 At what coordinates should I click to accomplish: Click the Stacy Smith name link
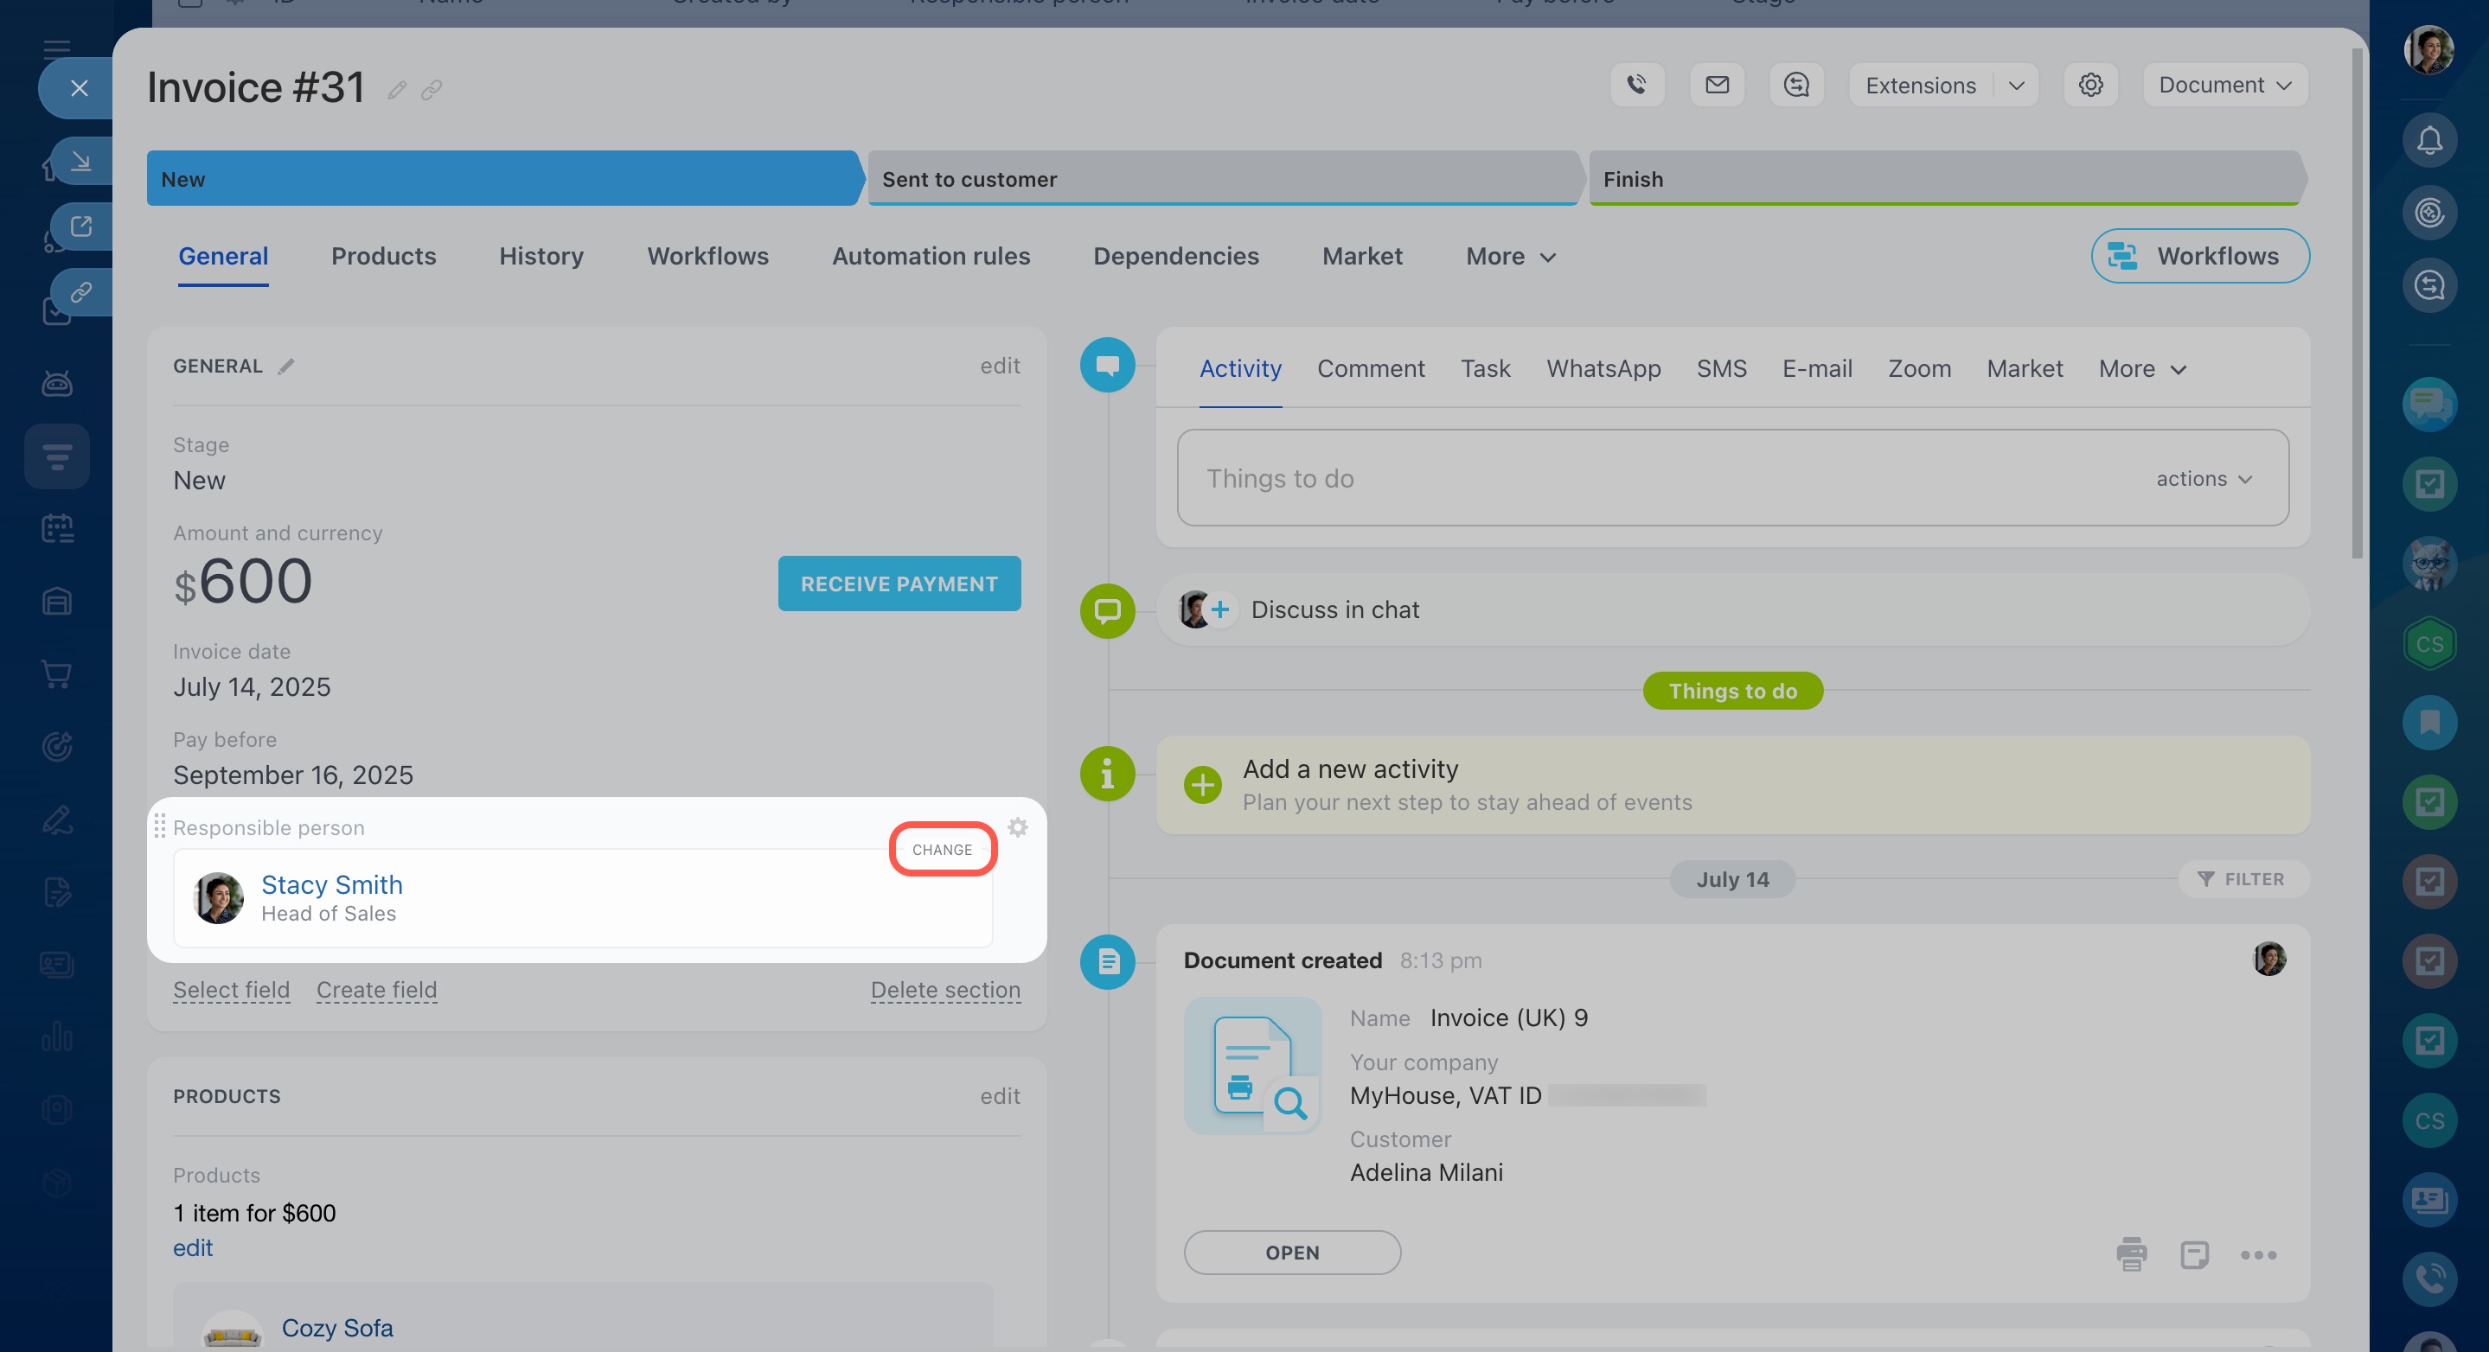tap(331, 884)
